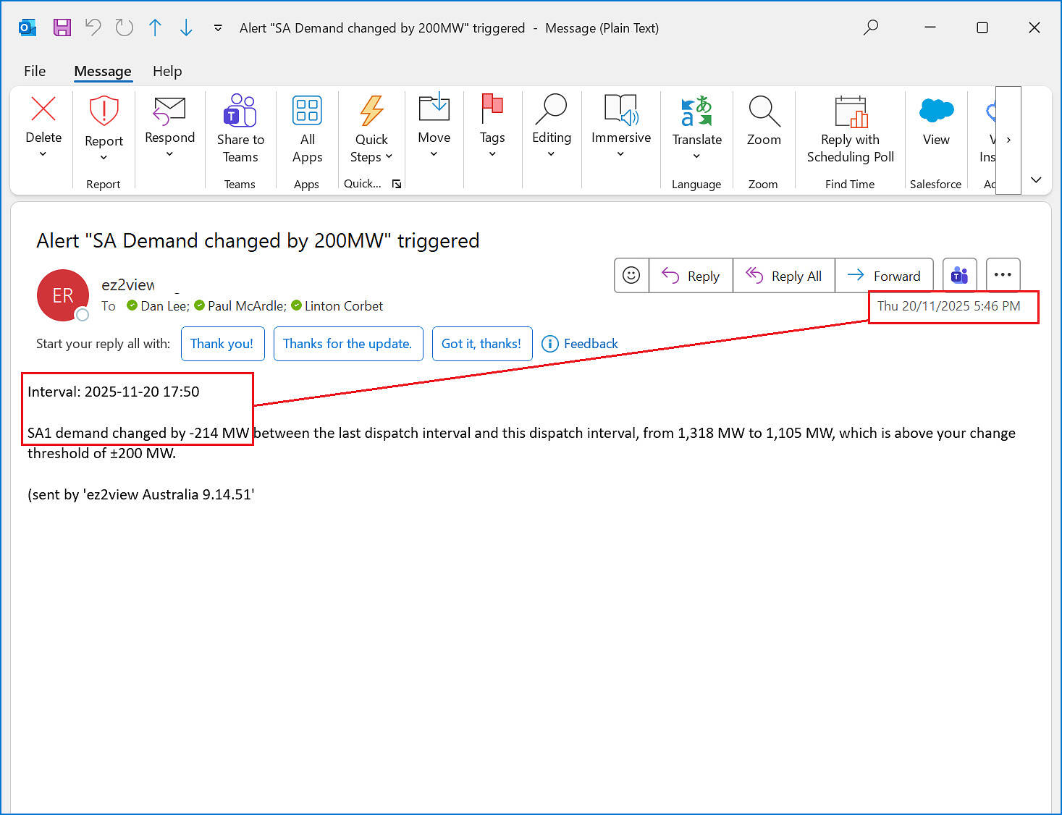Click Reply with Scheduling Poll
The height and width of the screenshot is (815, 1062).
coord(850,111)
